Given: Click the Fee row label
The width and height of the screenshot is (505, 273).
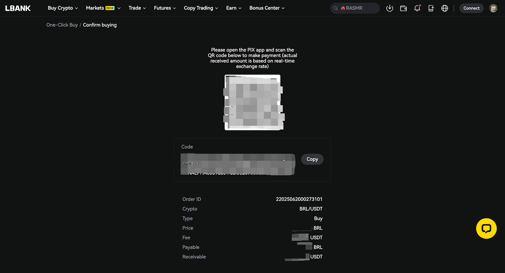Looking at the screenshot, I should tap(186, 238).
